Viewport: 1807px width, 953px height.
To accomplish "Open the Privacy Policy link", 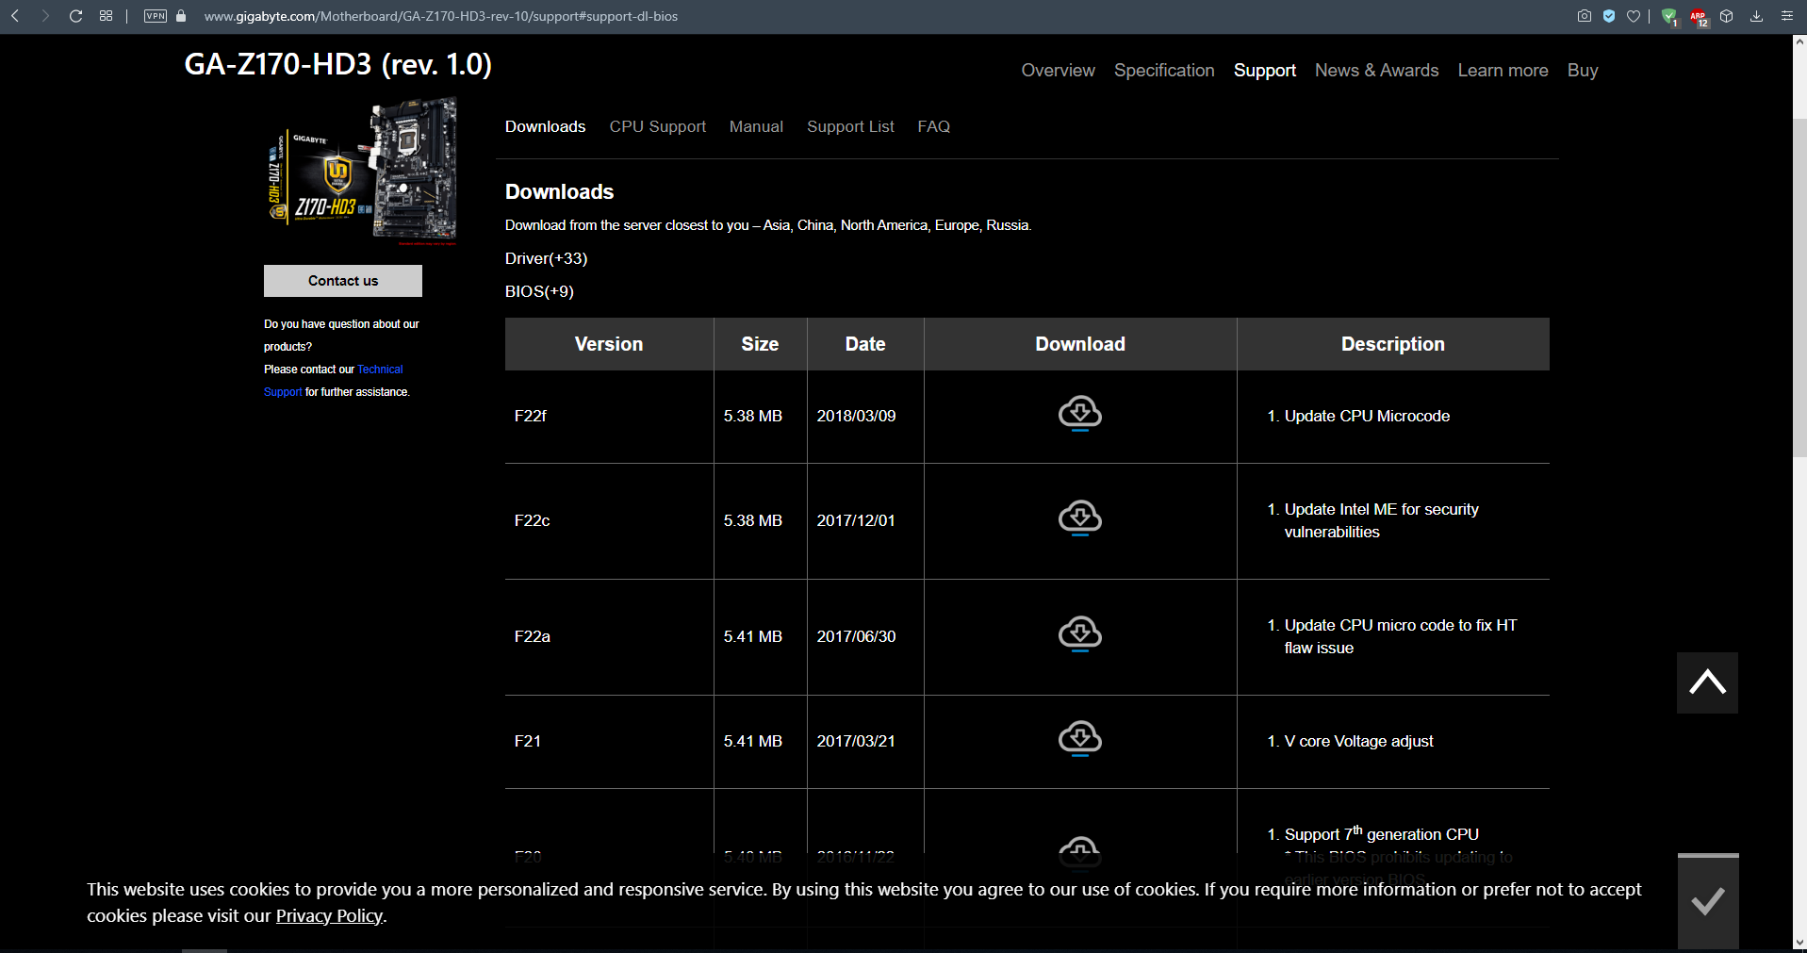I will (x=329, y=916).
